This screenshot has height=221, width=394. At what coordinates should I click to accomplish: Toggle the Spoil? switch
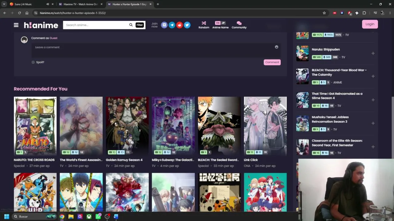(x=33, y=62)
